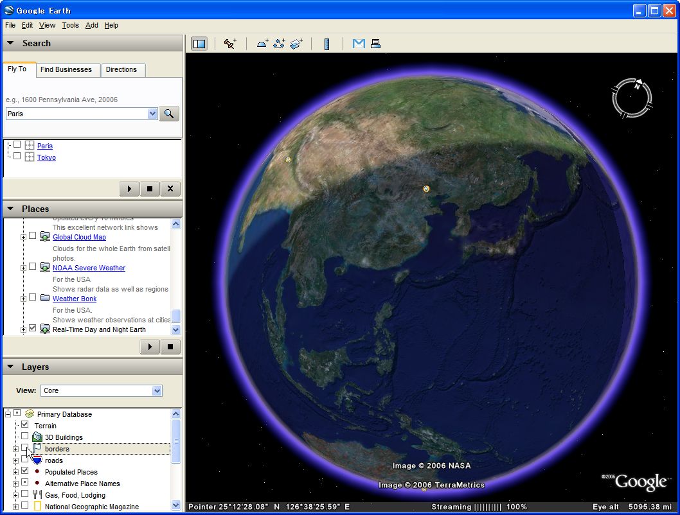This screenshot has height=515, width=680.
Task: Click the Fly To location input field
Action: tap(76, 114)
